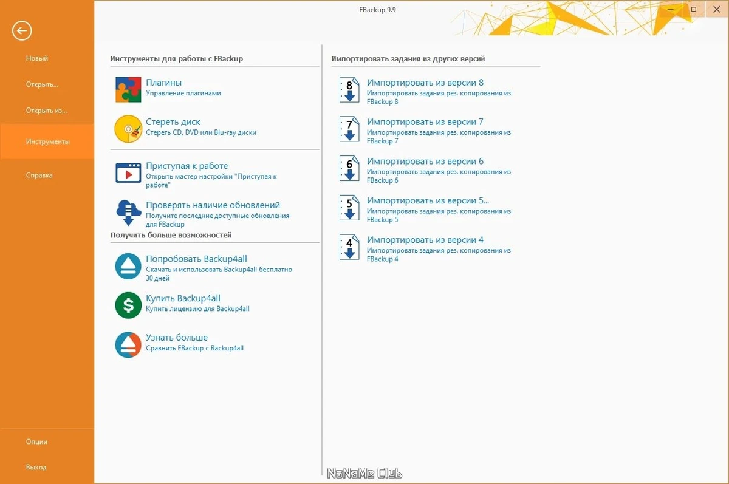The height and width of the screenshot is (484, 729).
Task: Click the Открыть мастер настройки description
Action: click(211, 180)
